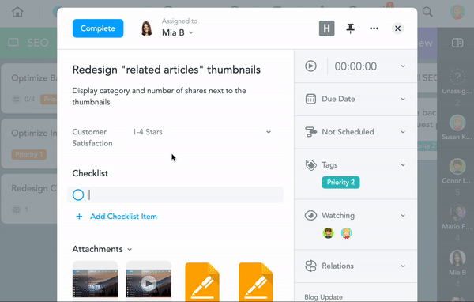This screenshot has width=474, height=302.
Task: Toggle the Watching eye icon
Action: 310,216
